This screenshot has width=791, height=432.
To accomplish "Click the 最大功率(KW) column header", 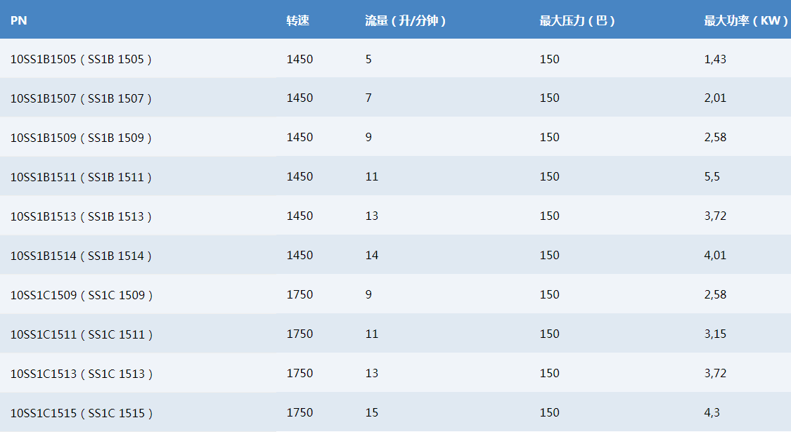I will tap(745, 20).
